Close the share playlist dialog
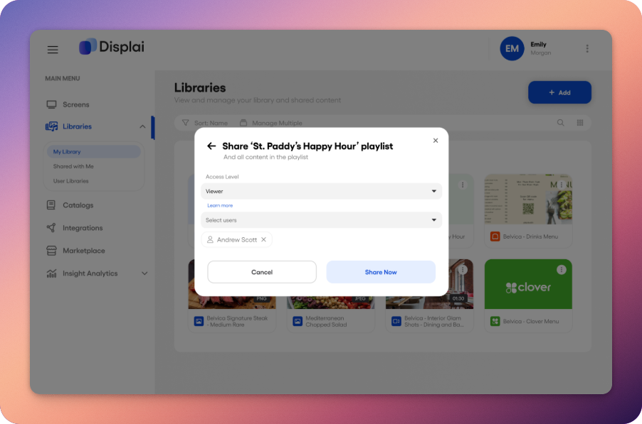The width and height of the screenshot is (642, 424). pyautogui.click(x=435, y=141)
